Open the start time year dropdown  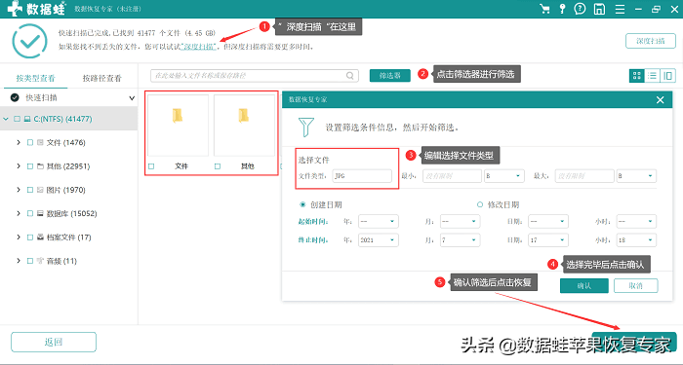[x=379, y=221]
